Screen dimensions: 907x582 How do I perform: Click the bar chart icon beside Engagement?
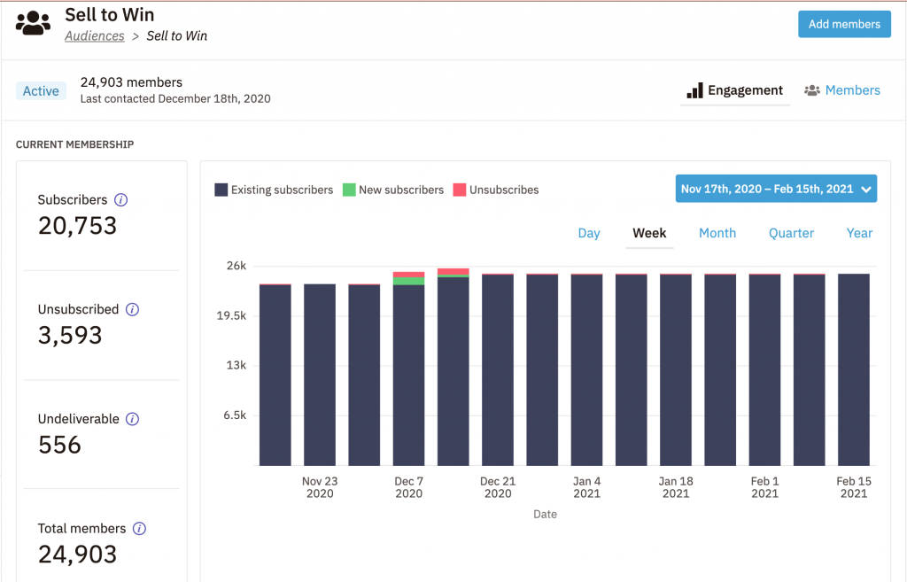pos(694,91)
